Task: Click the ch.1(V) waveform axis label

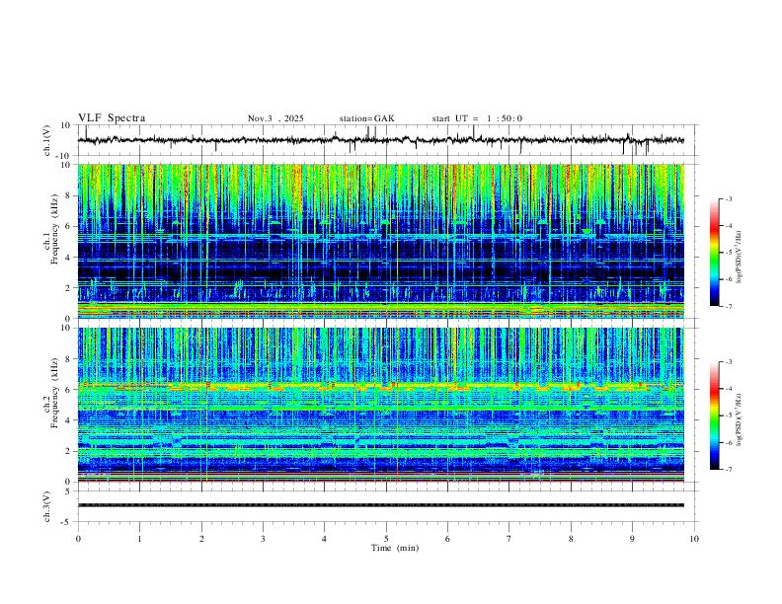Action: click(x=47, y=140)
